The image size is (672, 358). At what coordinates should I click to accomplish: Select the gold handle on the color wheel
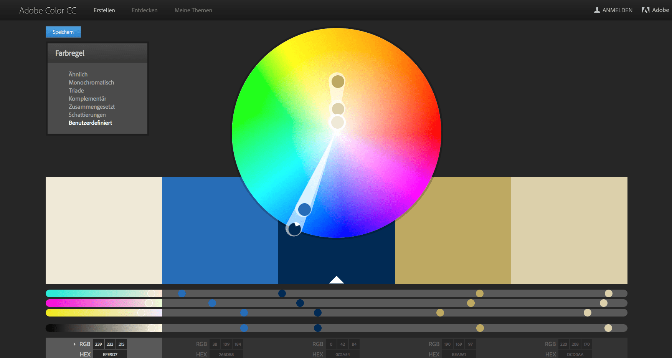pos(338,81)
